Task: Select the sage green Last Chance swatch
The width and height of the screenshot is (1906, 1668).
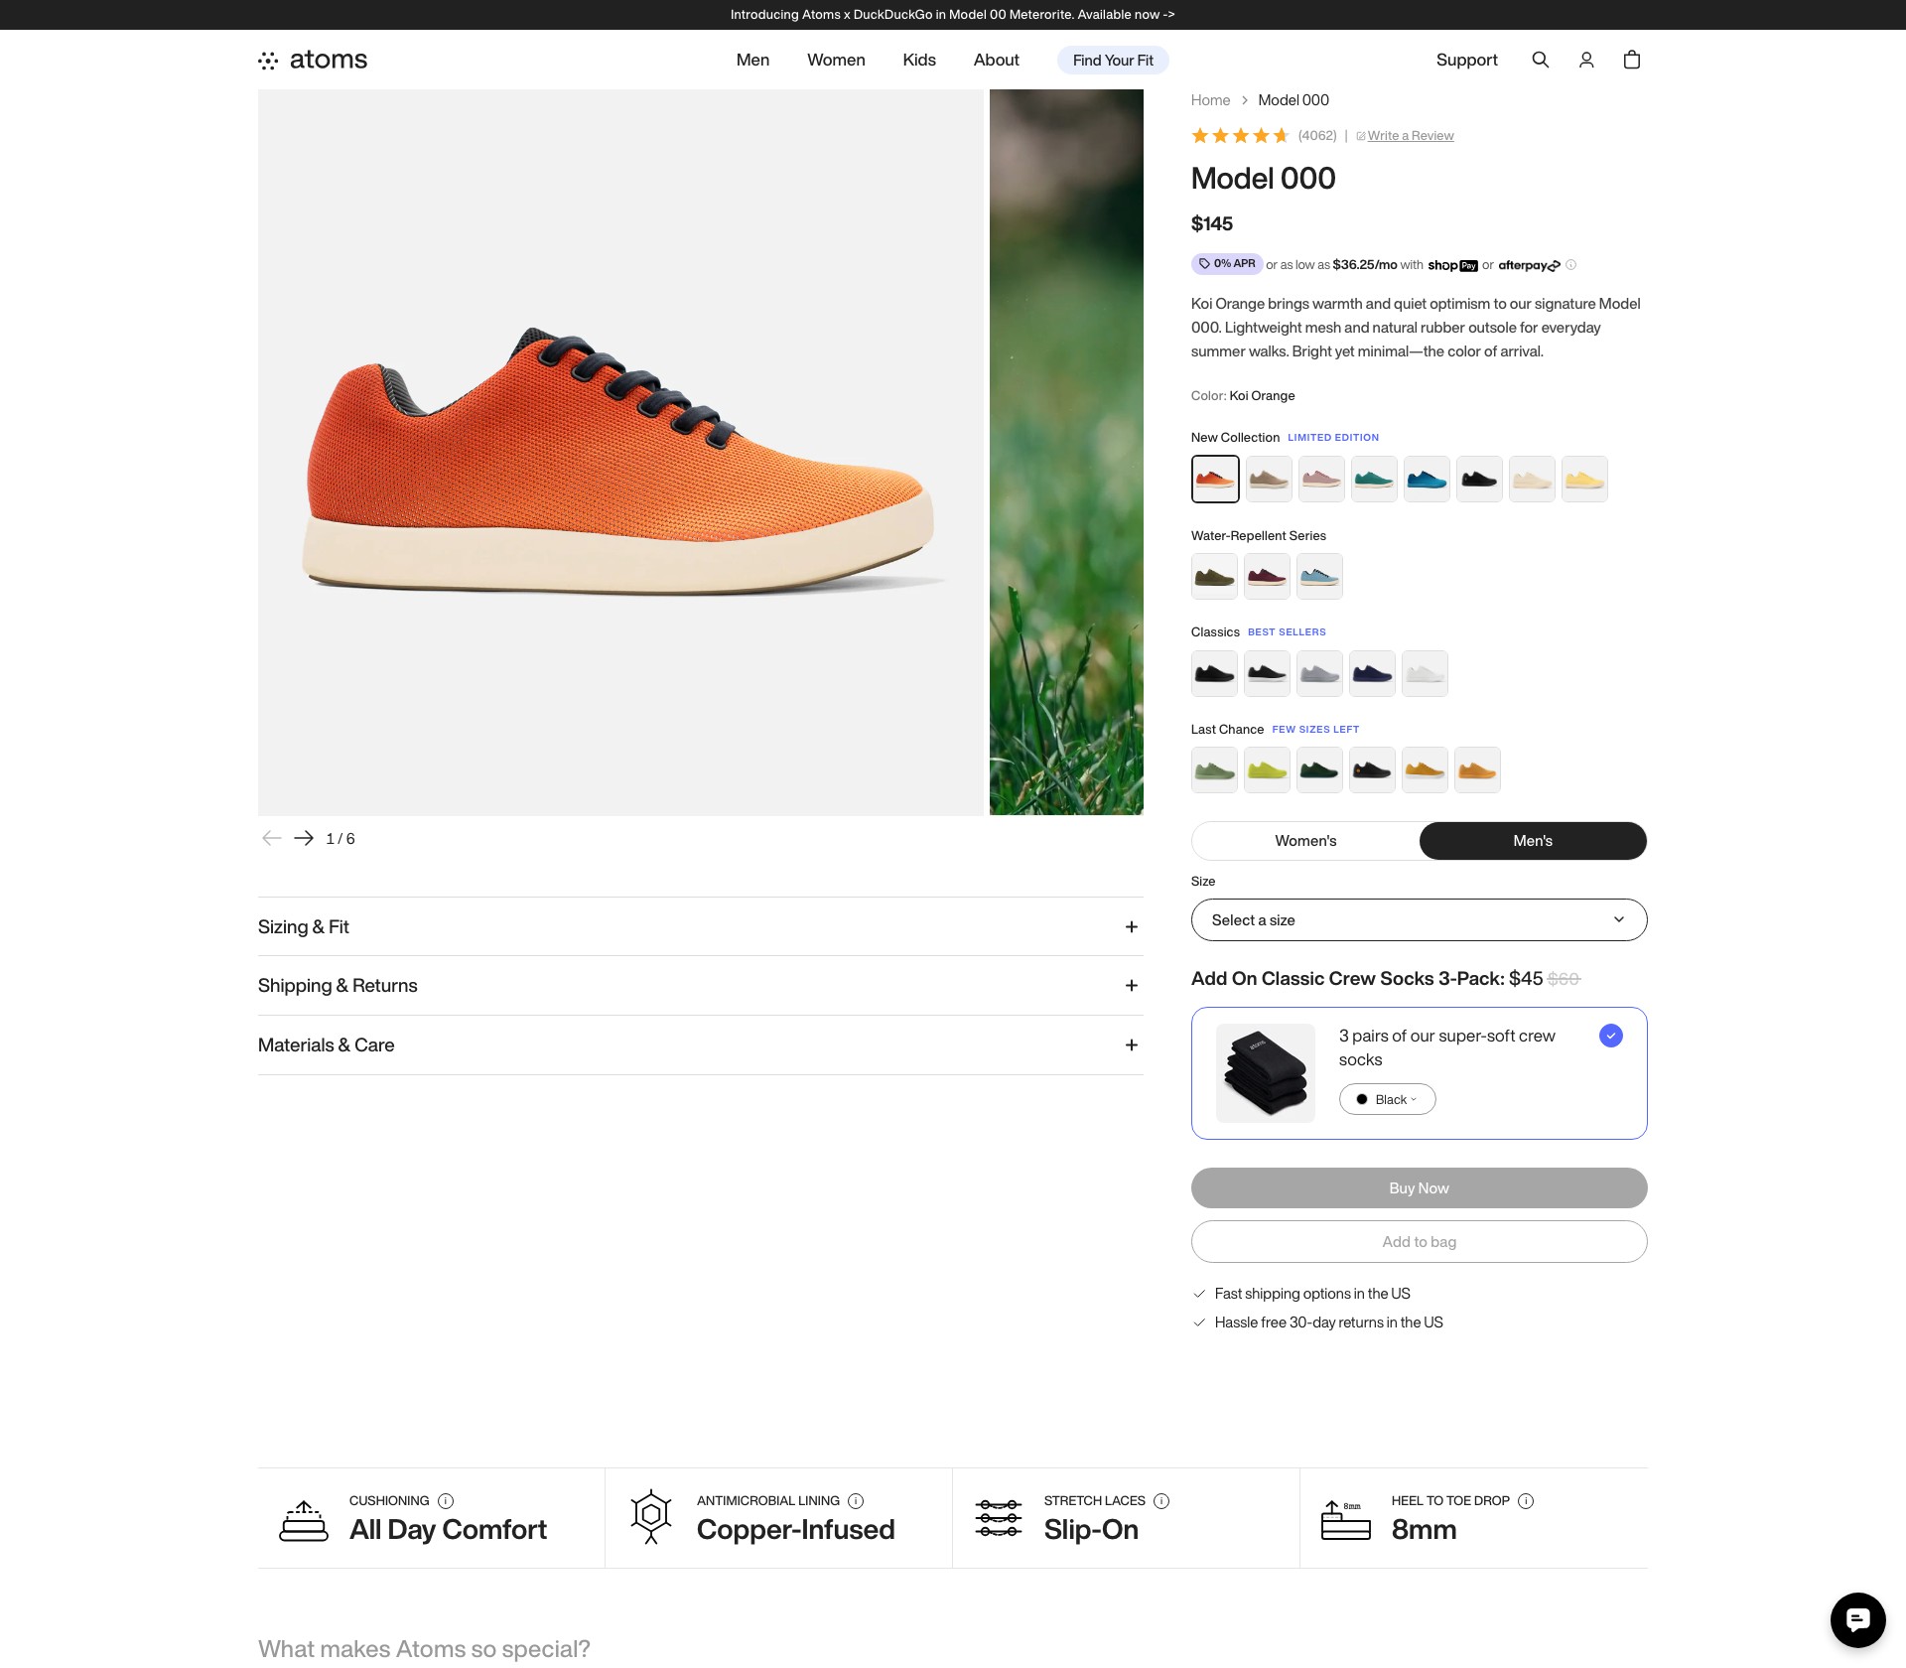Action: pos(1214,769)
